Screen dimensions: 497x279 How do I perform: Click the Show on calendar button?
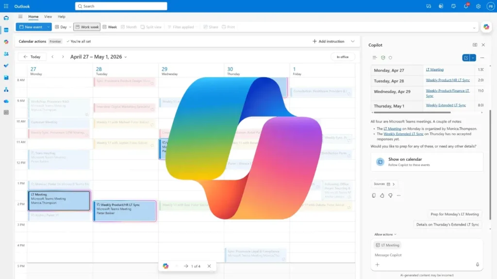[426, 161]
